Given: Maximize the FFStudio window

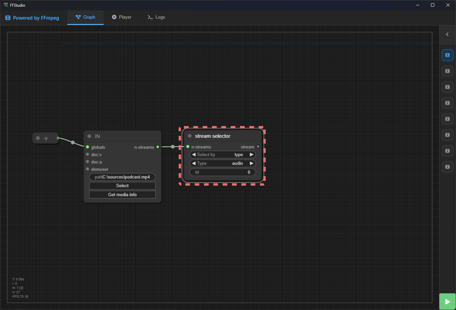Looking at the screenshot, I should [433, 5].
